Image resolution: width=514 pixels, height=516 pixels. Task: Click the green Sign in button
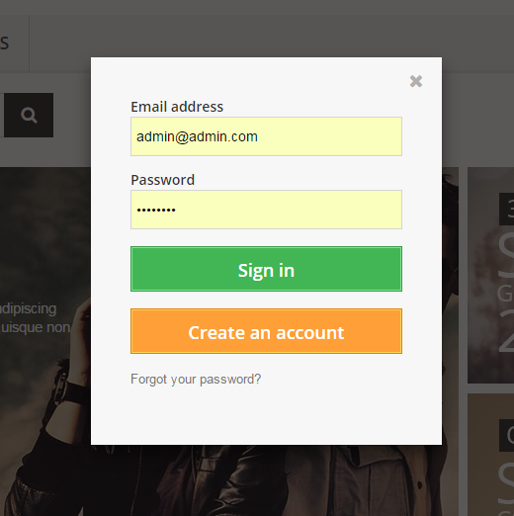(266, 269)
